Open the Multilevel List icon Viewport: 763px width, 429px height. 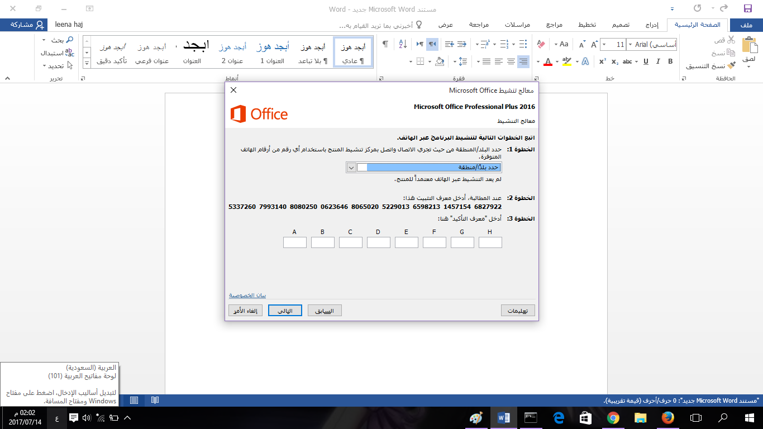(487, 44)
